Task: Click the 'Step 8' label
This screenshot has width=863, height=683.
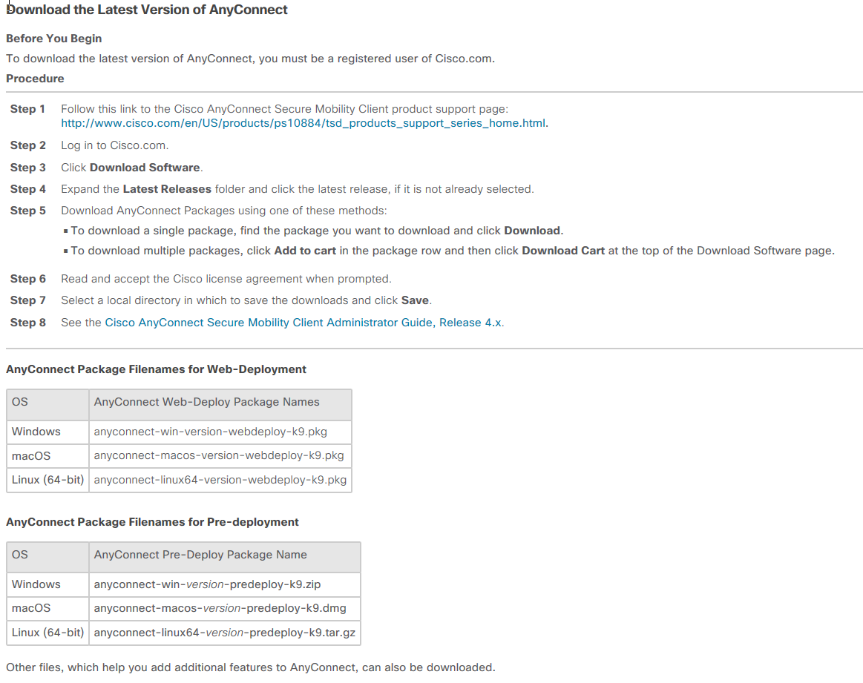Action: point(28,323)
